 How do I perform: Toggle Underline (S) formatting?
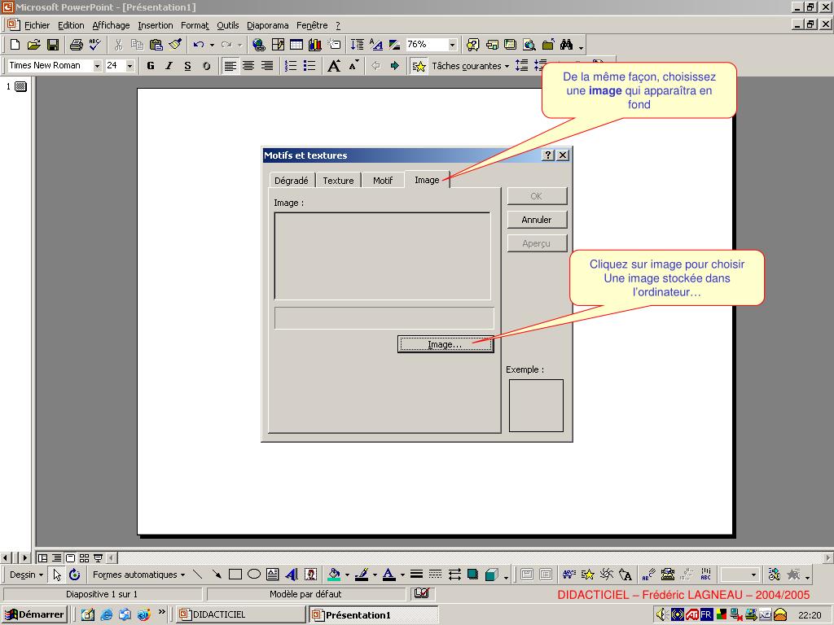(188, 66)
